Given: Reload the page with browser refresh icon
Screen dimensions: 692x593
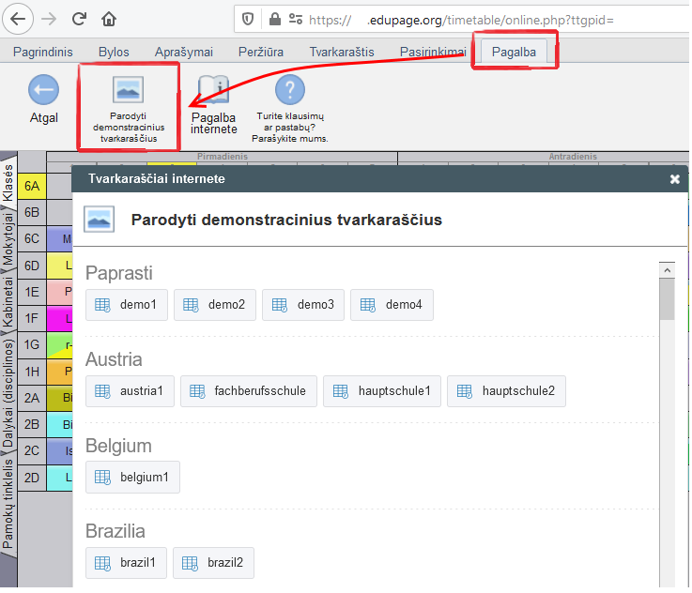Looking at the screenshot, I should tap(79, 19).
